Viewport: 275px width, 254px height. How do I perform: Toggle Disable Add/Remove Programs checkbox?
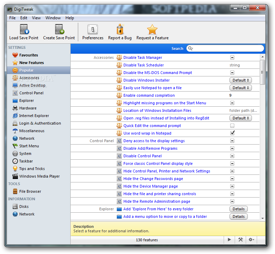point(232,148)
